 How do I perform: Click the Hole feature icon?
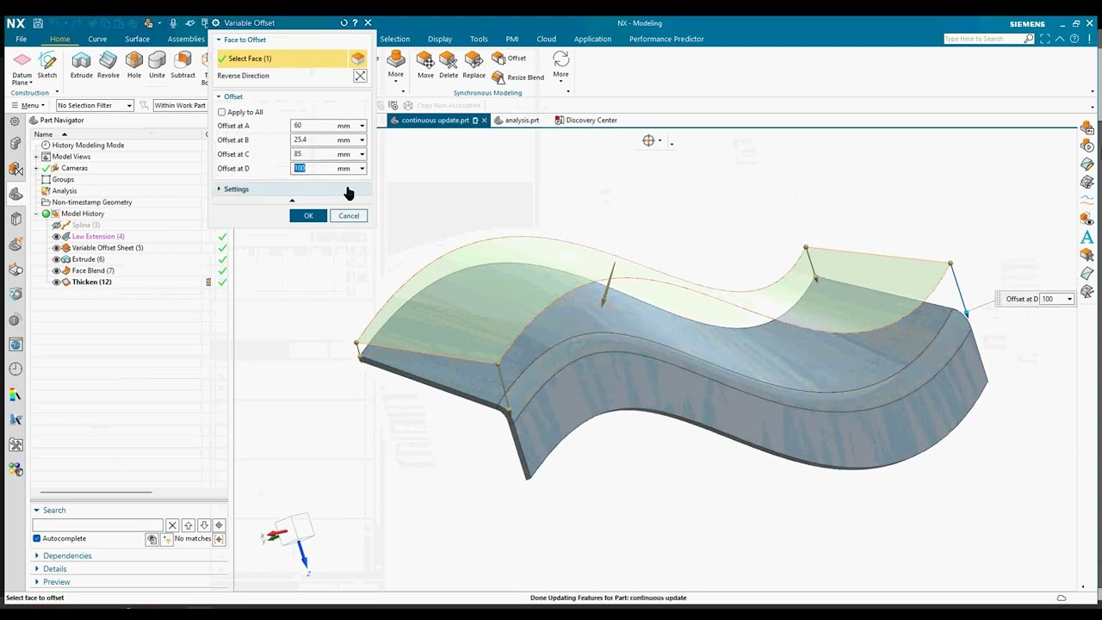134,60
